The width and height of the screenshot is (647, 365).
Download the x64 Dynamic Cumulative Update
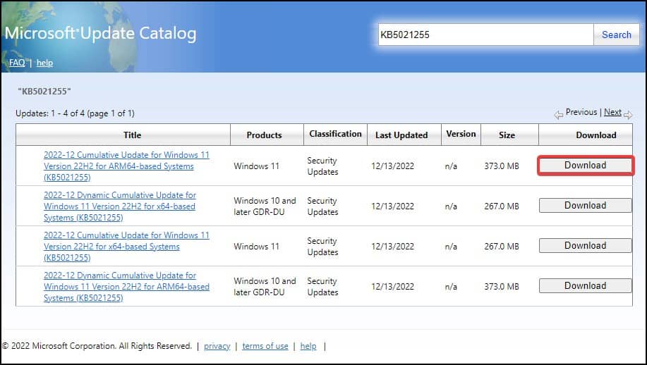[x=585, y=205]
